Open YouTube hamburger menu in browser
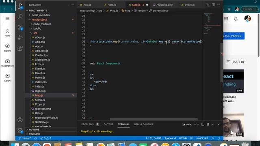The height and width of the screenshot is (146, 260). point(7,19)
